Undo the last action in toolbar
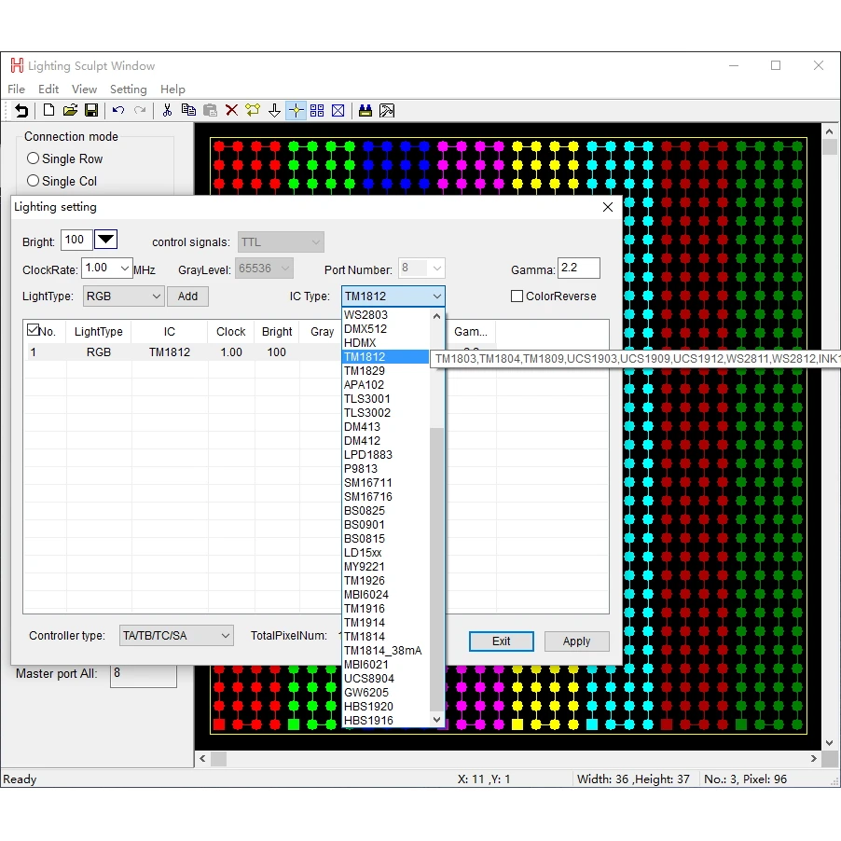Viewport: 841px width, 841px height. point(118,111)
